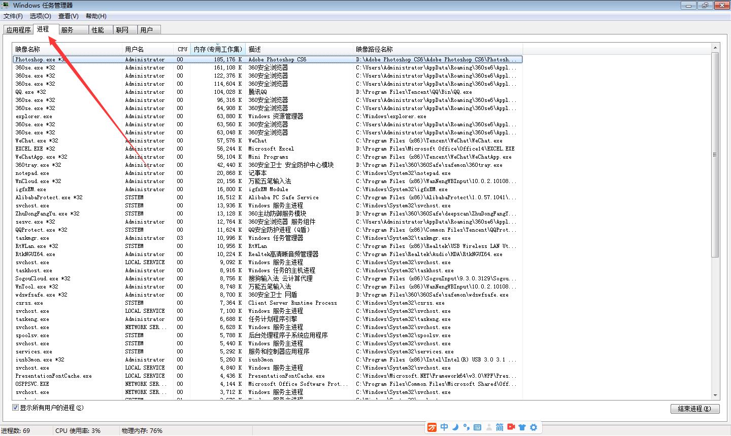Switch to the 性能 tab

[101, 30]
